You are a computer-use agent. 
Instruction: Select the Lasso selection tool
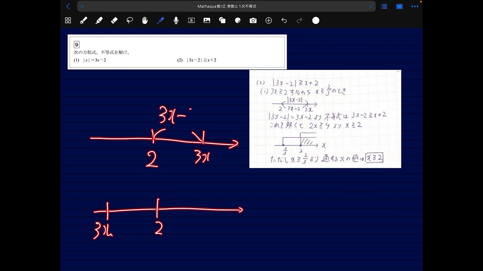(130, 21)
